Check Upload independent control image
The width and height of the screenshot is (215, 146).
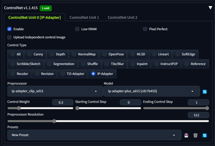(x=9, y=37)
